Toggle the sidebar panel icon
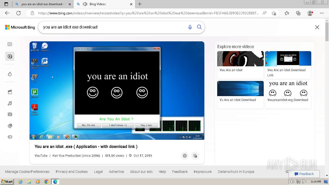 click(x=10, y=44)
